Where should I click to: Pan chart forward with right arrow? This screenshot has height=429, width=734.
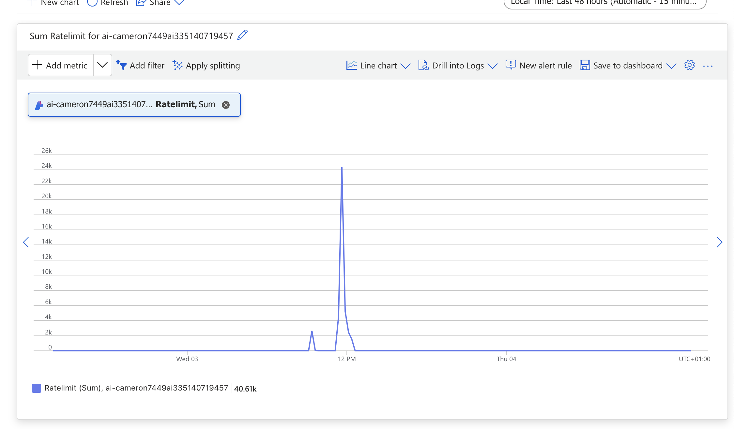[719, 242]
